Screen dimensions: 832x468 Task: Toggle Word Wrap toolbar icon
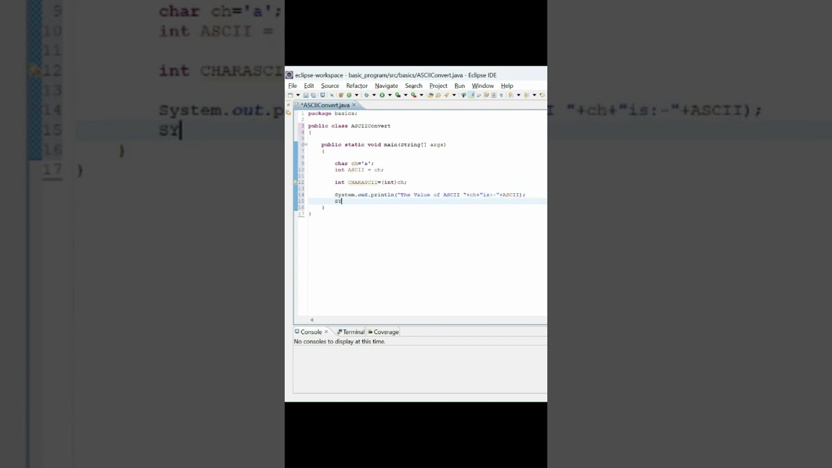pyautogui.click(x=486, y=95)
